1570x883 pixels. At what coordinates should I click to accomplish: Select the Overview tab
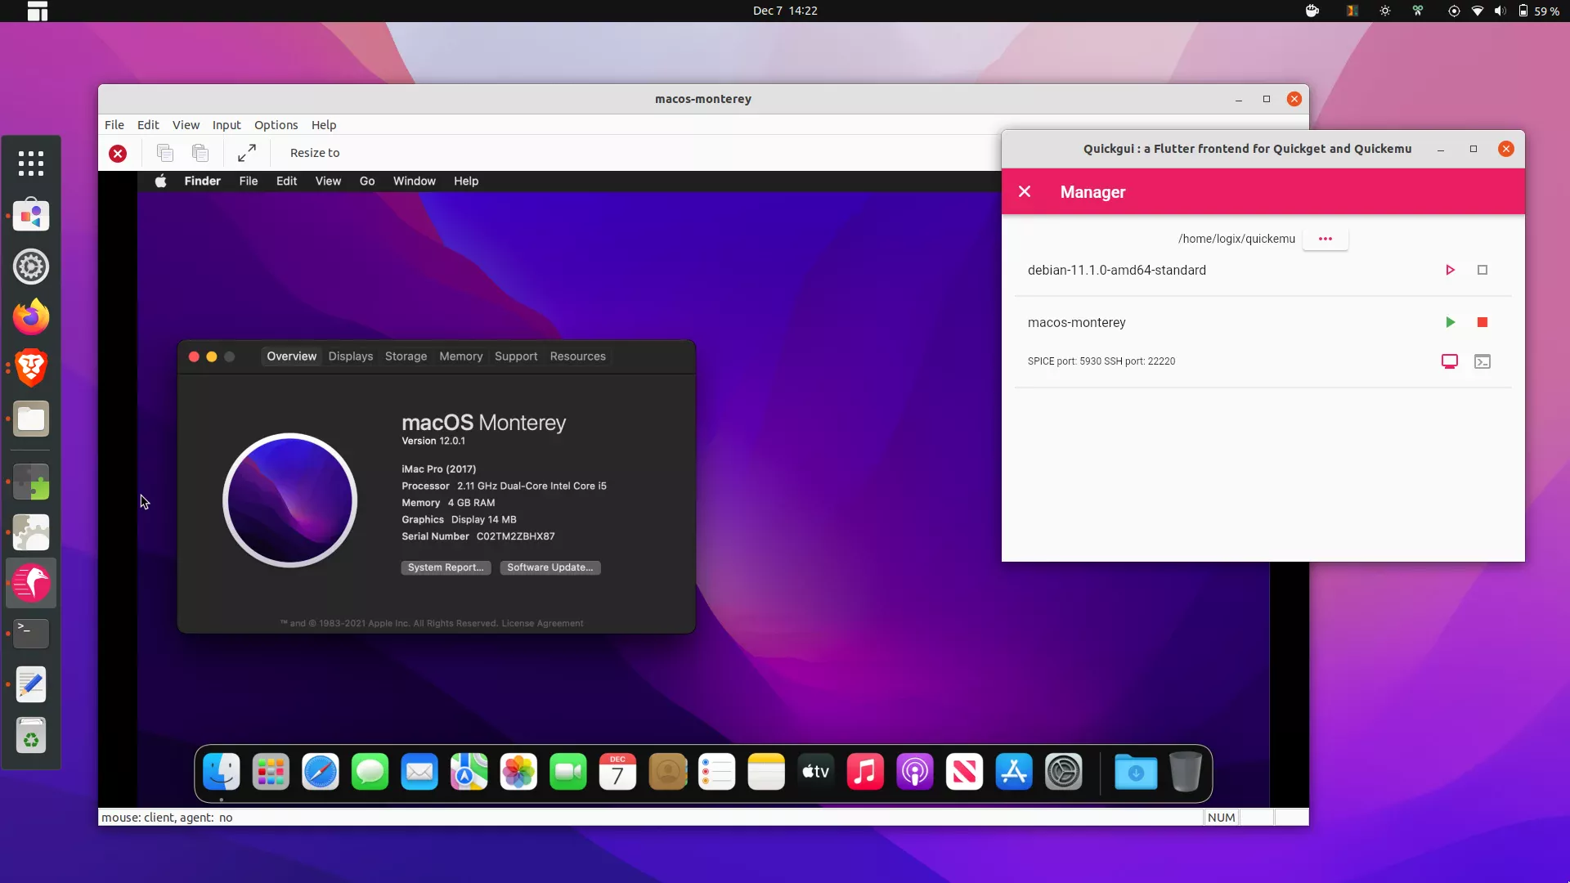[x=291, y=356]
